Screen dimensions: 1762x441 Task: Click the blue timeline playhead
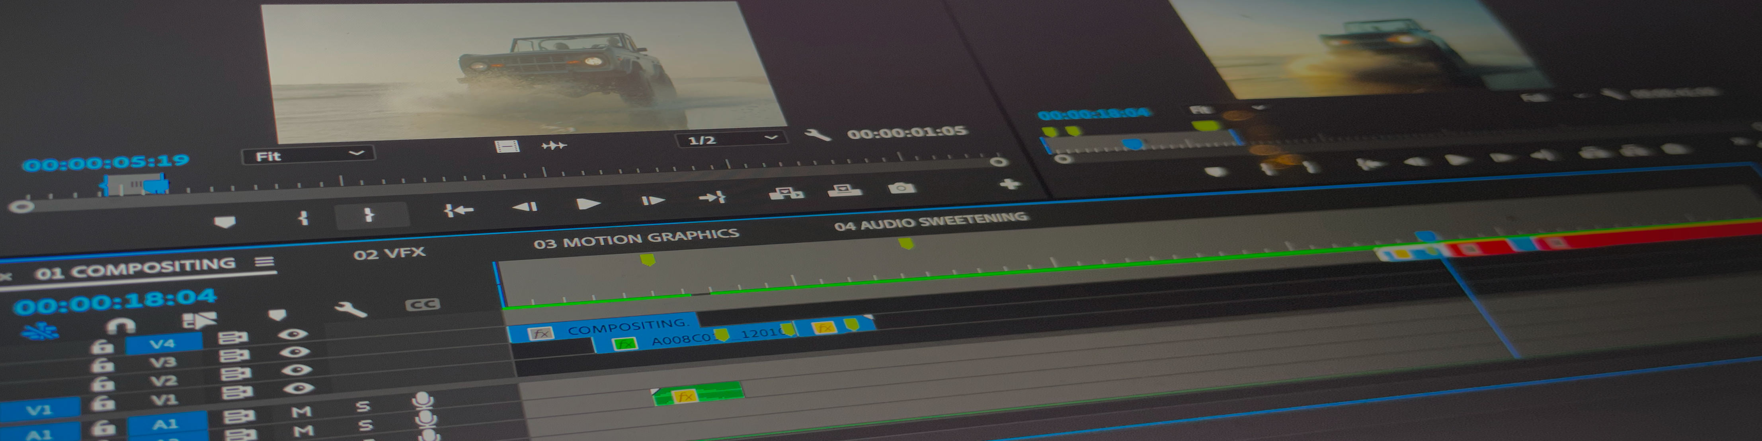pos(1428,237)
